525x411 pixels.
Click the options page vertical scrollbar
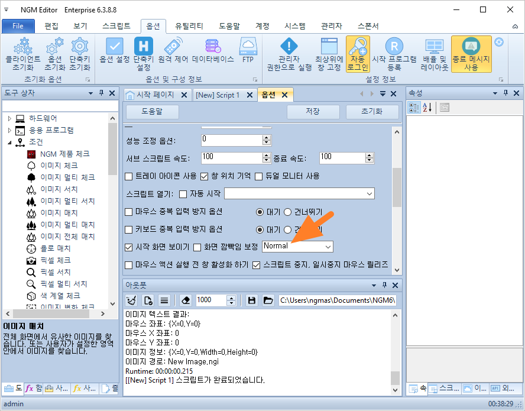tap(397, 187)
